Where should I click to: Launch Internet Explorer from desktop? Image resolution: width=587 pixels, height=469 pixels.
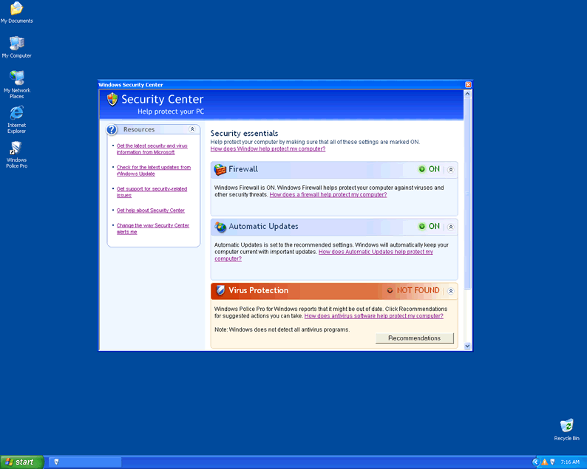click(16, 114)
